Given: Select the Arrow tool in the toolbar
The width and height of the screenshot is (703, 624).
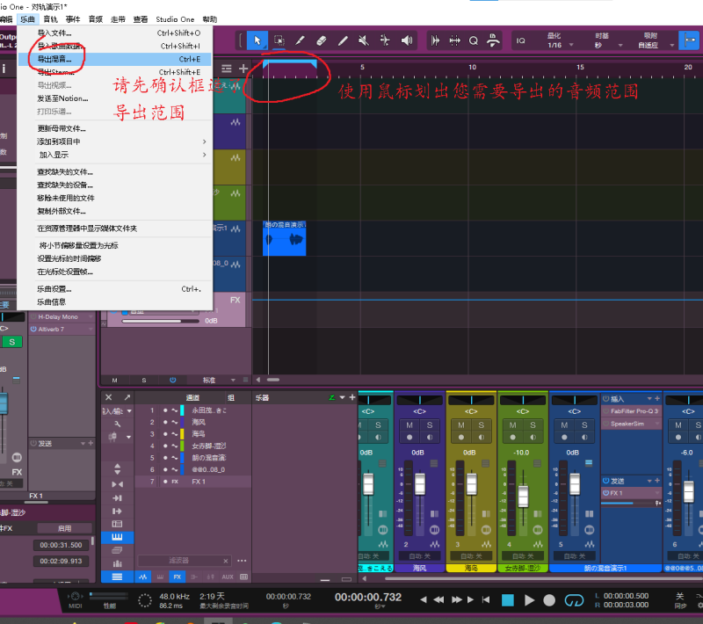Looking at the screenshot, I should tap(257, 40).
